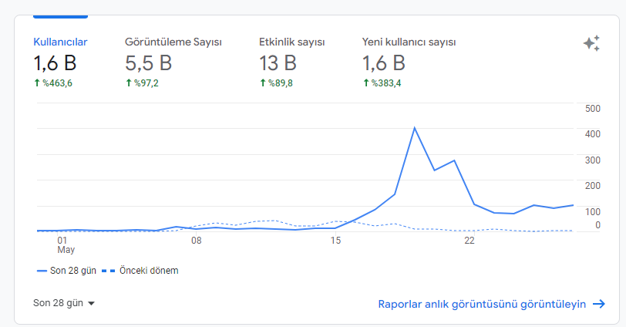Click the Kullanıcılar green upward trend arrow
The image size is (626, 327).
coord(37,83)
